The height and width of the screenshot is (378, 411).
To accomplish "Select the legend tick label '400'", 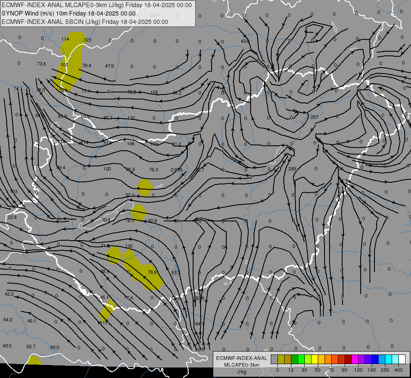I will coord(398,370).
